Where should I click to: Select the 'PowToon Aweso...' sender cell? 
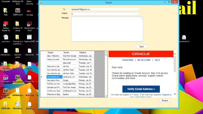coord(70,87)
